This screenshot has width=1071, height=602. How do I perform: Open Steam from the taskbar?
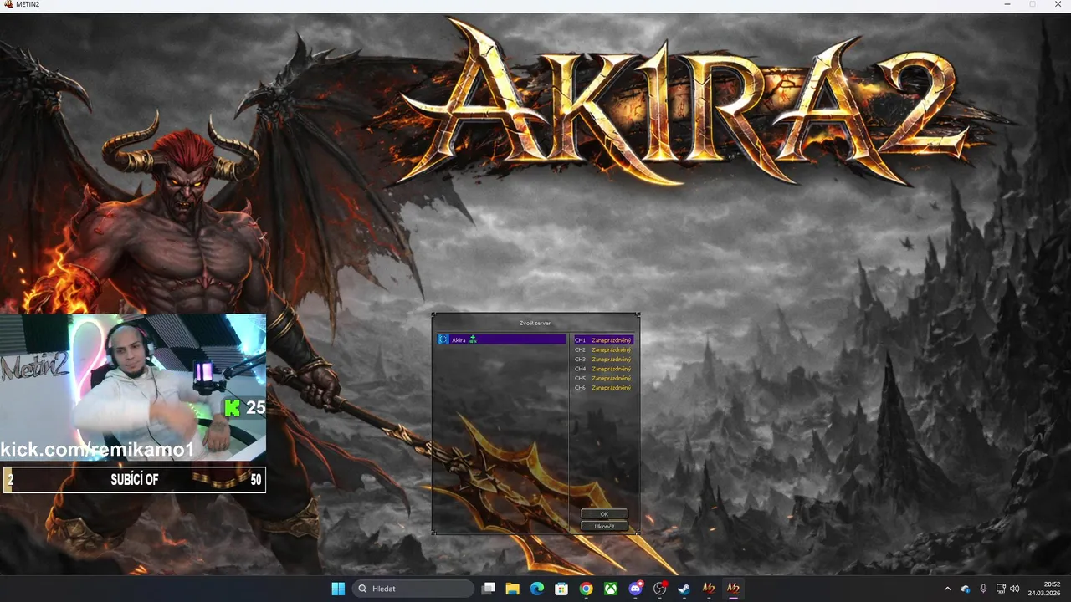(684, 589)
